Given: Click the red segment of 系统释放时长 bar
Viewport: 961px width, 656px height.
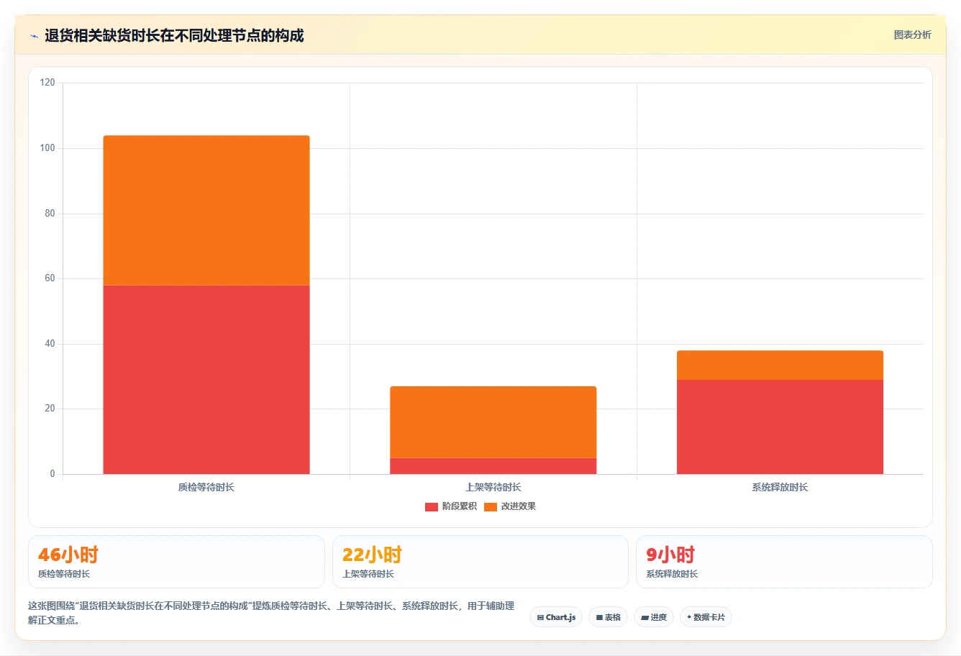Looking at the screenshot, I should 780,427.
